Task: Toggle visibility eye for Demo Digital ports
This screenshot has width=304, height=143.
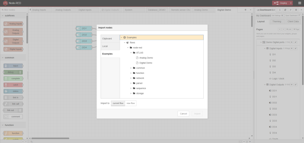Action: 291,42
